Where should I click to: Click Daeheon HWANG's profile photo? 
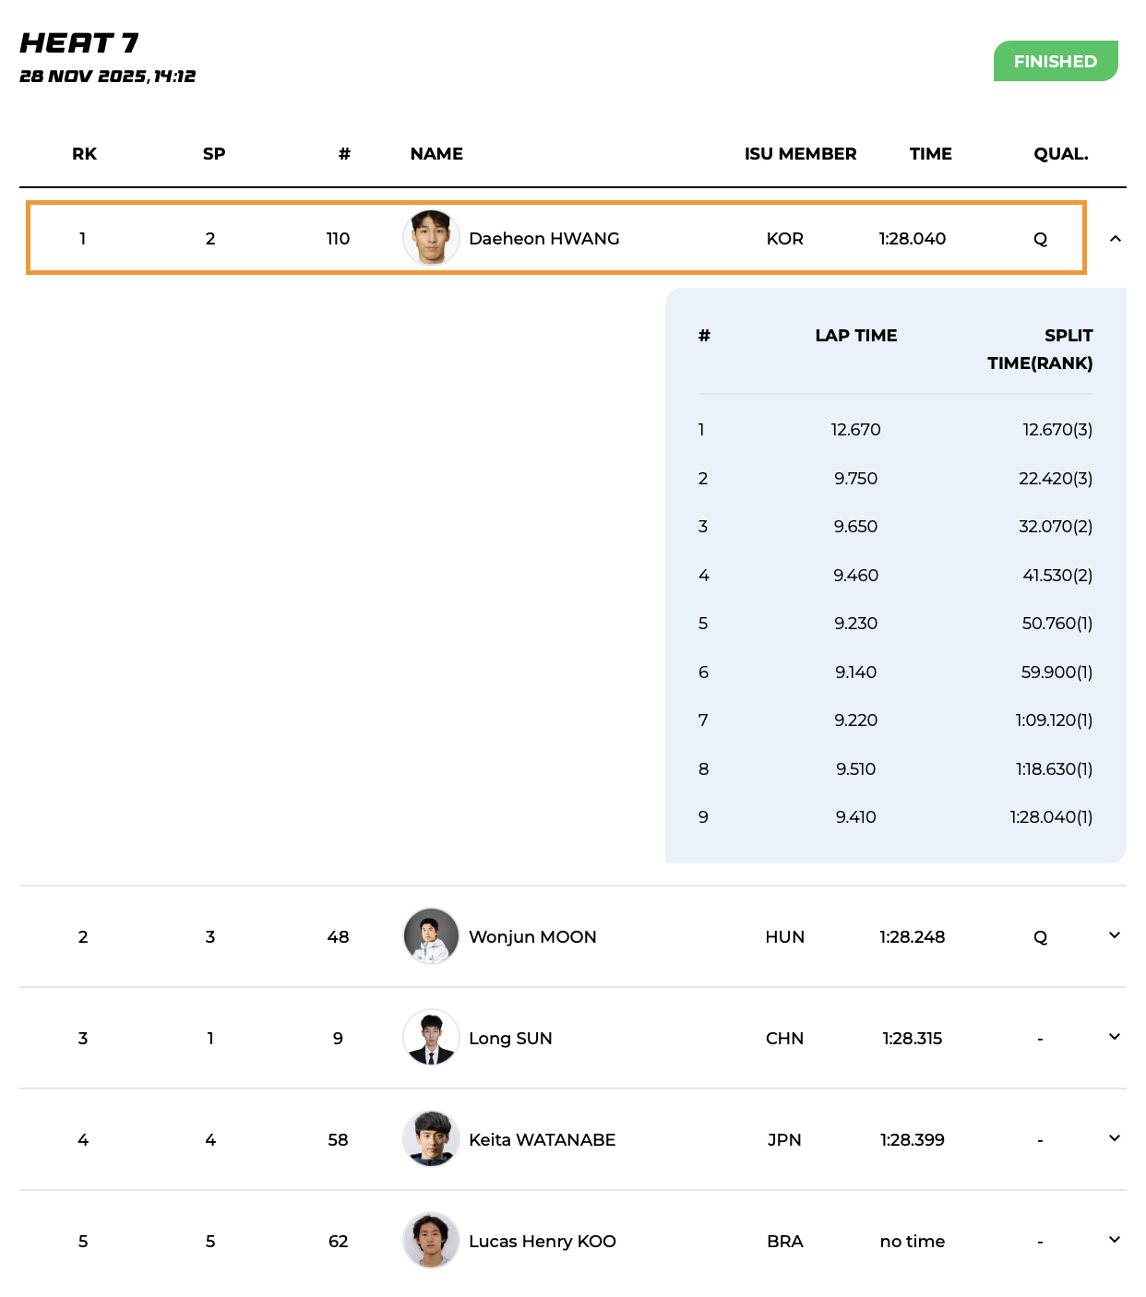[431, 238]
